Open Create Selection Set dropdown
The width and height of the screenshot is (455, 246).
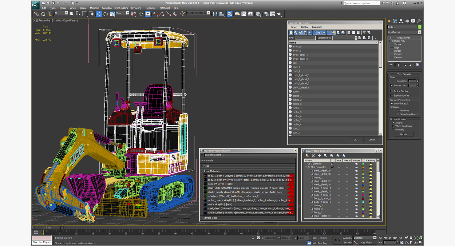tap(198, 13)
